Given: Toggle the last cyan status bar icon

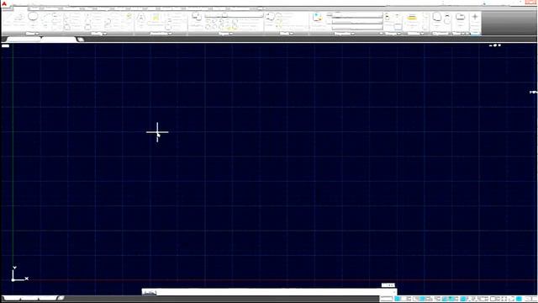Looking at the screenshot, I should pyautogui.click(x=520, y=299).
